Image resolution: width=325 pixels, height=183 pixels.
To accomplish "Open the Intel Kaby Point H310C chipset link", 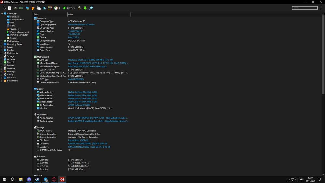I will (x=87, y=67).
